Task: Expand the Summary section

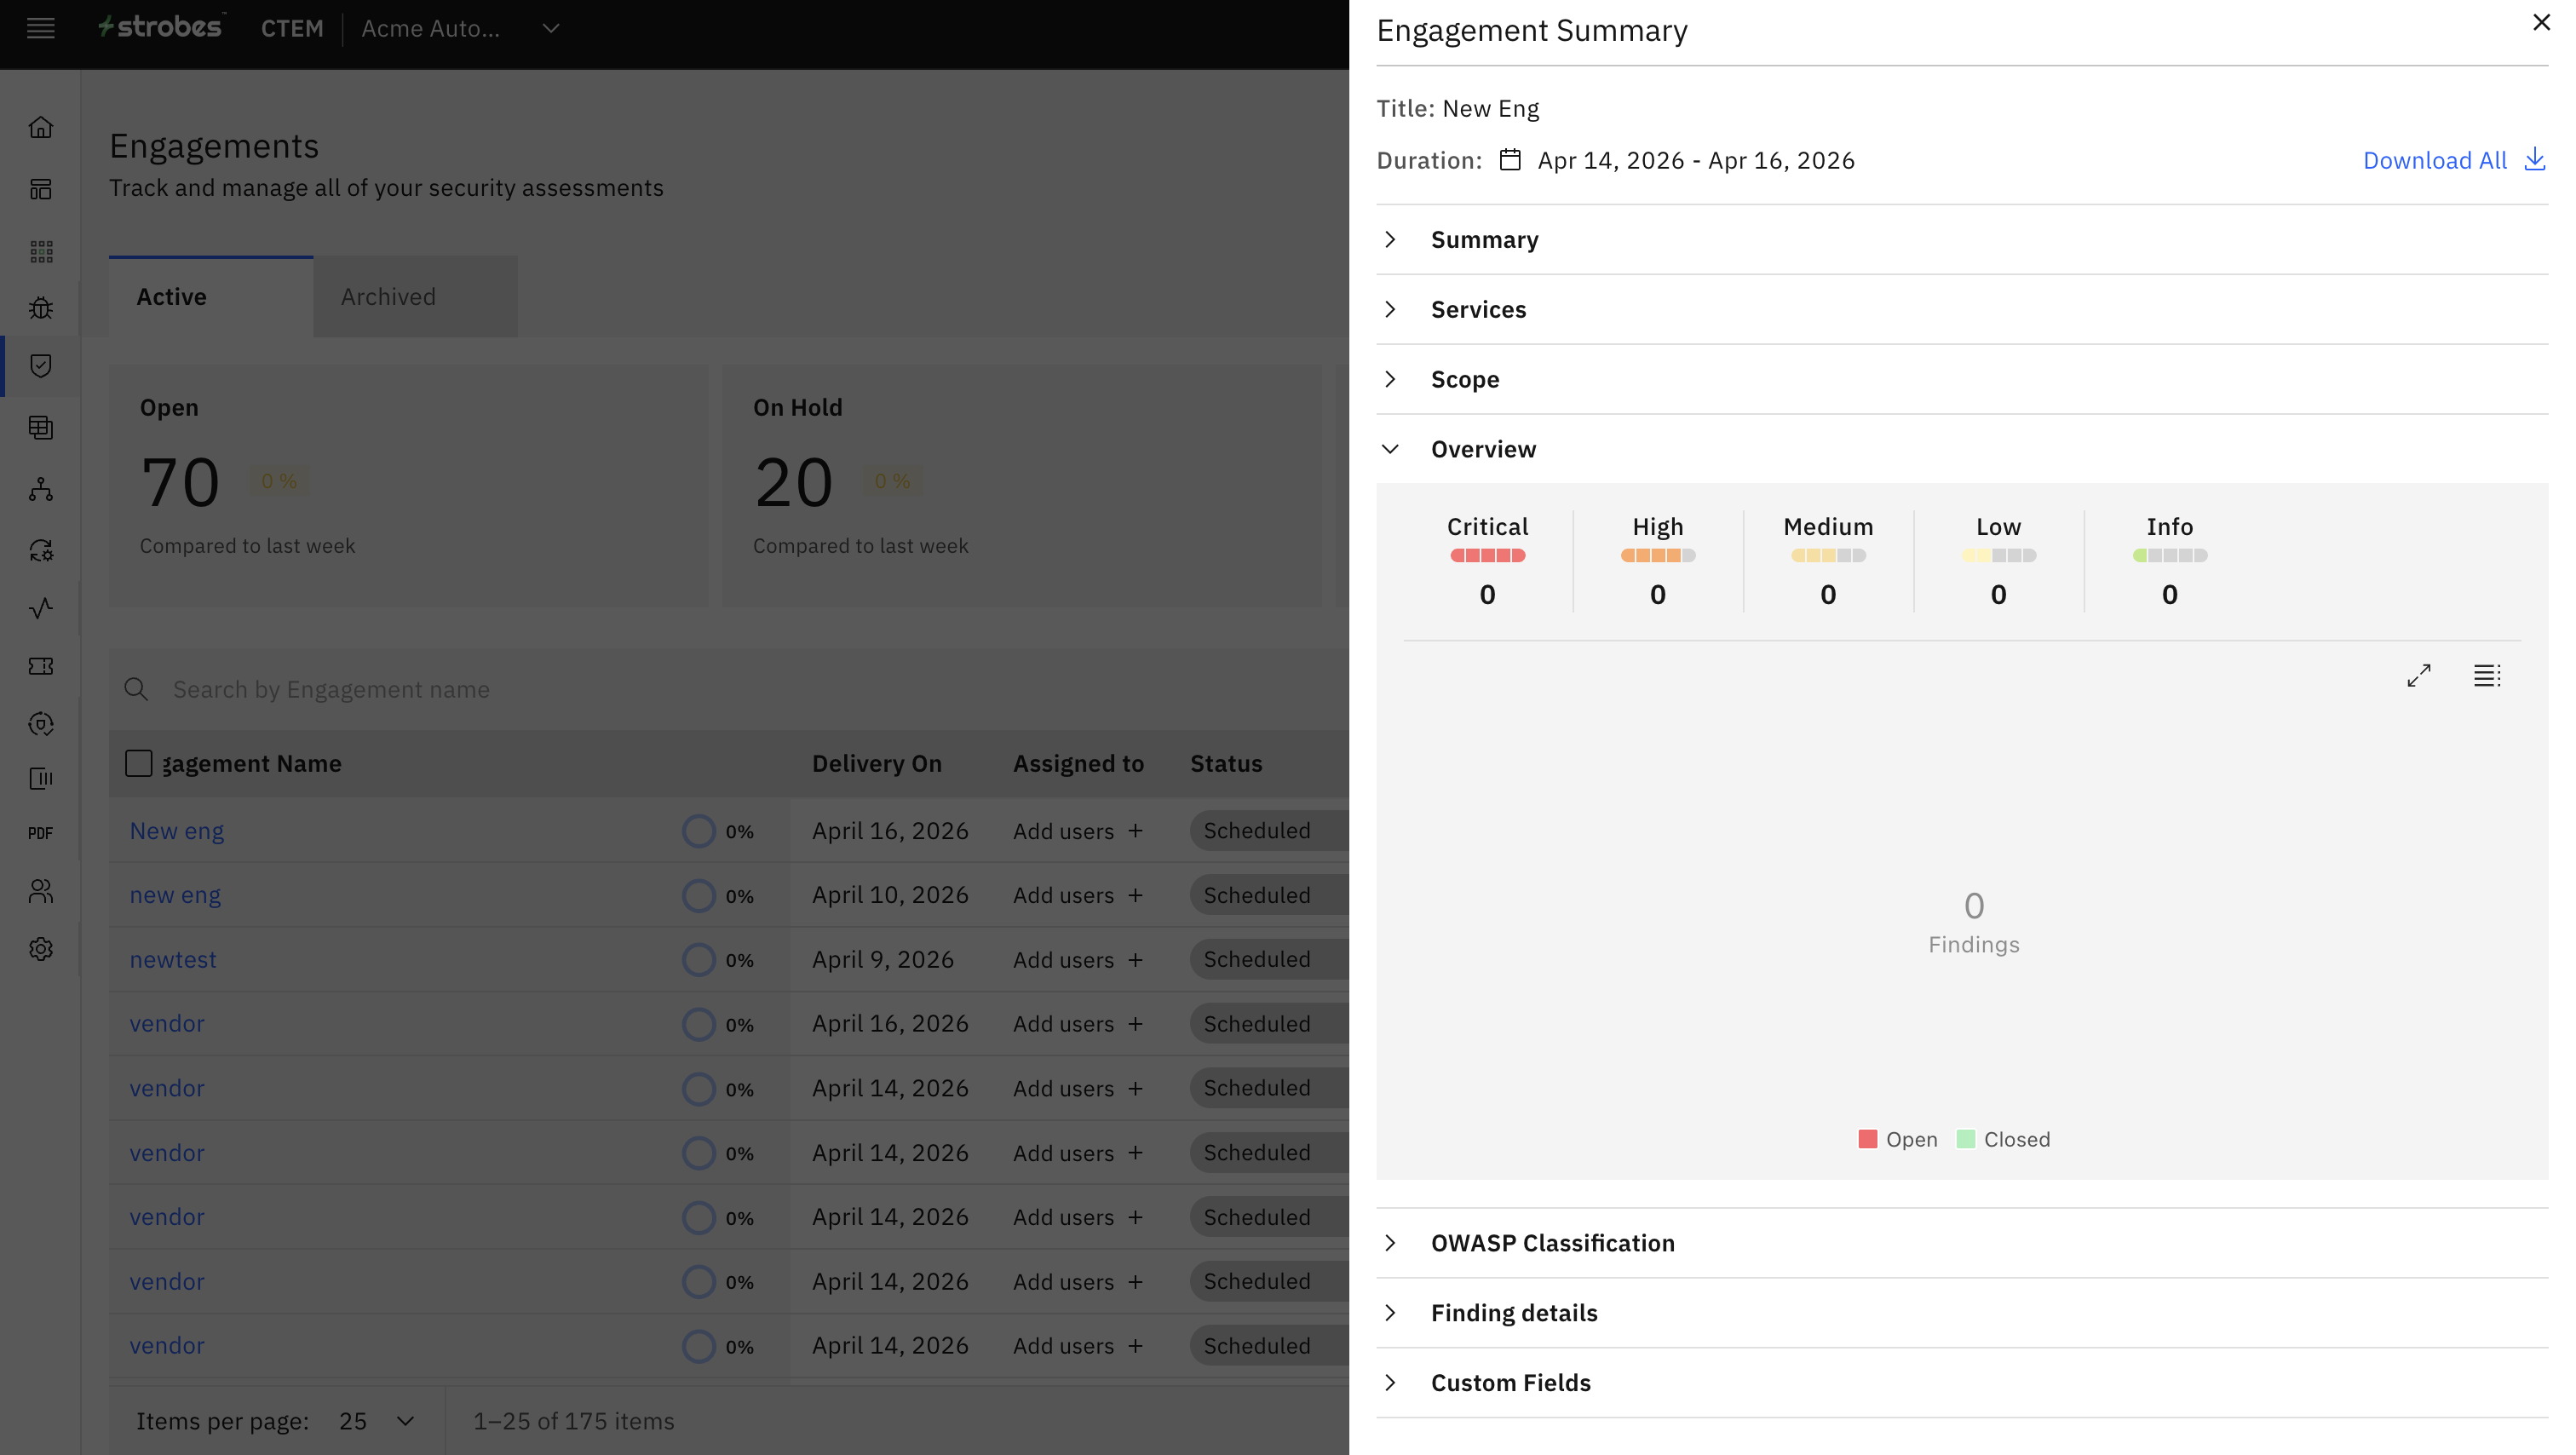Action: (1484, 240)
